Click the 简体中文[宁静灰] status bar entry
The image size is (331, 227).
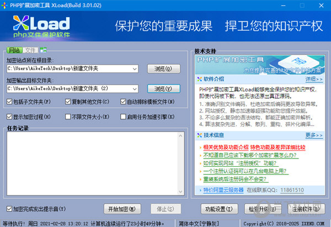tap(199, 223)
